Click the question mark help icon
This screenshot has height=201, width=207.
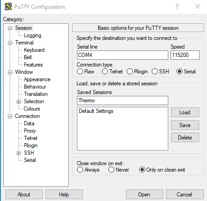177,6
